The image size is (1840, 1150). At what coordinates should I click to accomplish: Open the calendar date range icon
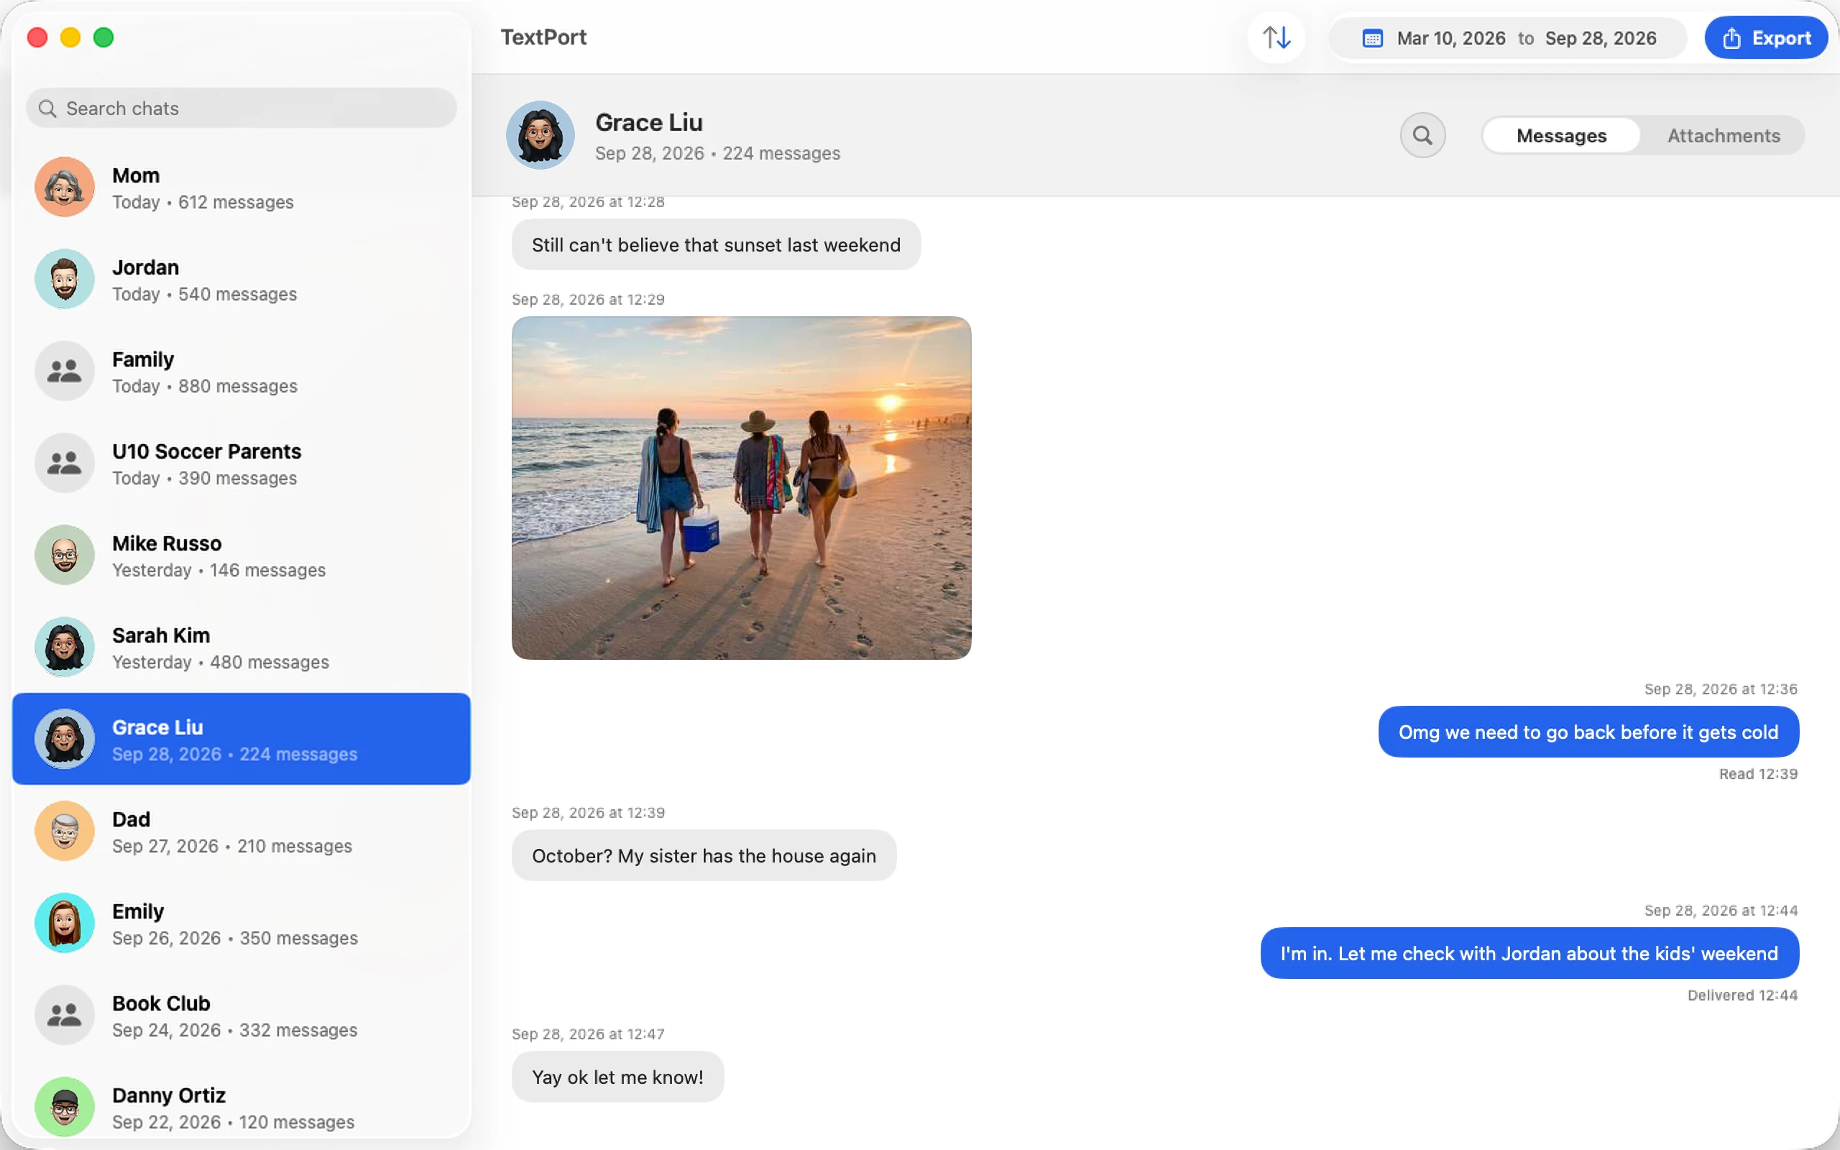click(x=1371, y=38)
